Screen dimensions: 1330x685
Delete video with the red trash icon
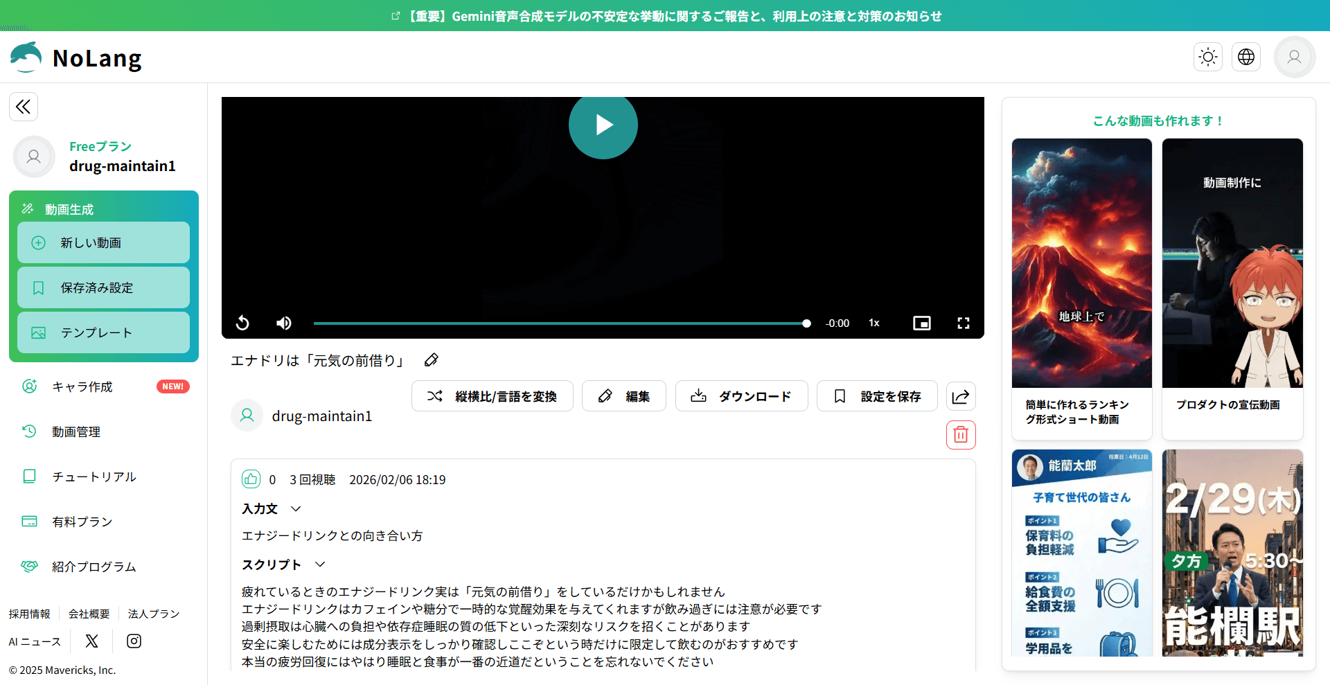point(961,435)
